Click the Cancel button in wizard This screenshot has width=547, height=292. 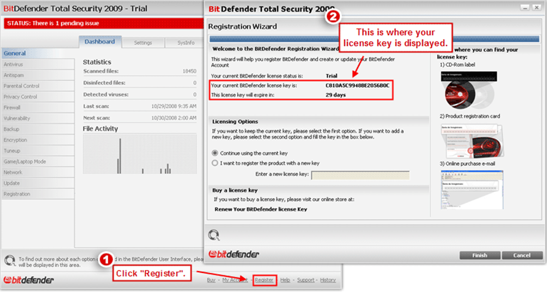tap(522, 255)
